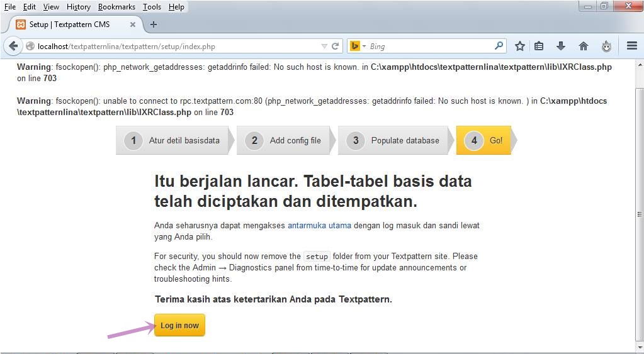
Task: Reload the page with refresh icon
Action: (336, 46)
